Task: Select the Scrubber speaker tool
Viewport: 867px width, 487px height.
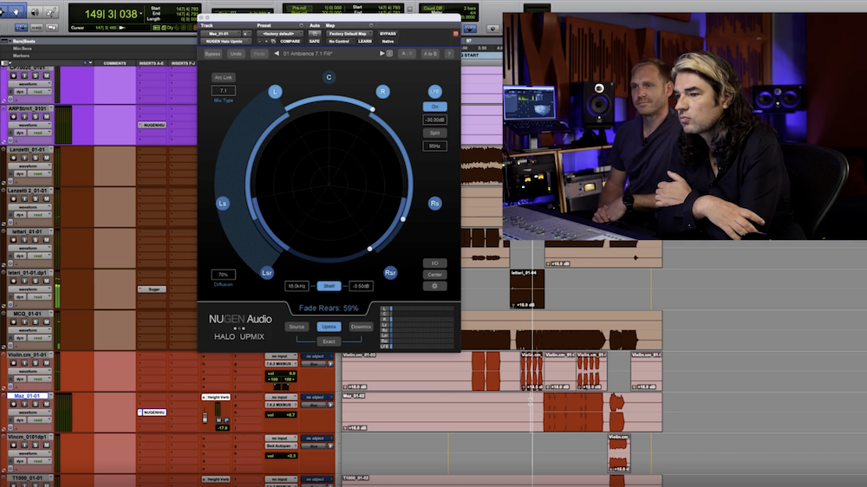Action: click(x=35, y=11)
